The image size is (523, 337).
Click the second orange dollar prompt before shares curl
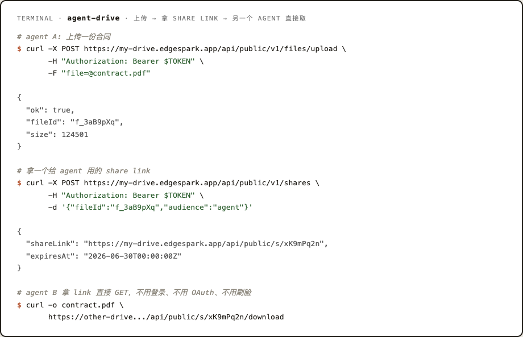(x=19, y=183)
